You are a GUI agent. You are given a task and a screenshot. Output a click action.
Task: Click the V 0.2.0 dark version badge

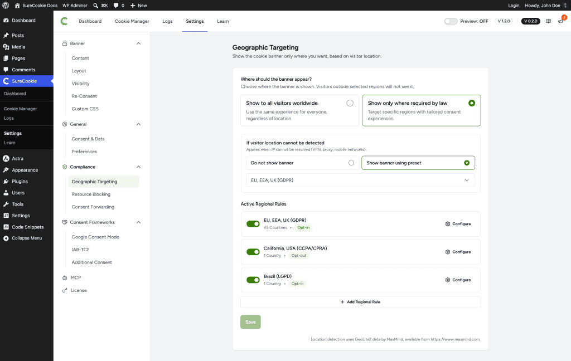click(x=531, y=21)
